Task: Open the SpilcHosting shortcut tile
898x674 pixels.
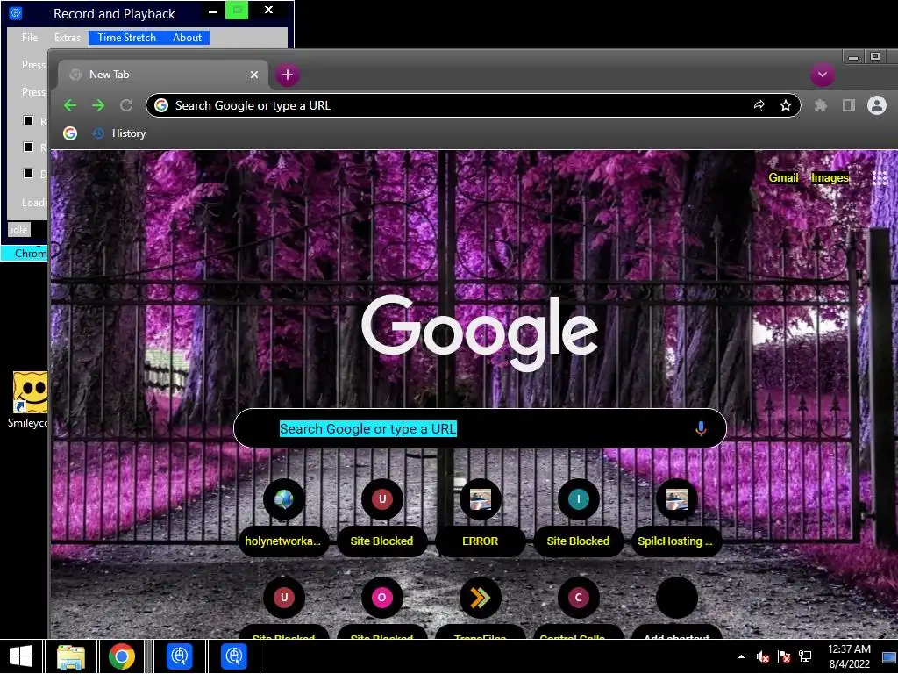Action: pyautogui.click(x=676, y=519)
